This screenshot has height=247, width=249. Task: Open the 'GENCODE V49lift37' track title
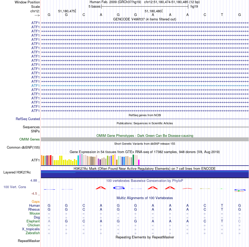144,19
